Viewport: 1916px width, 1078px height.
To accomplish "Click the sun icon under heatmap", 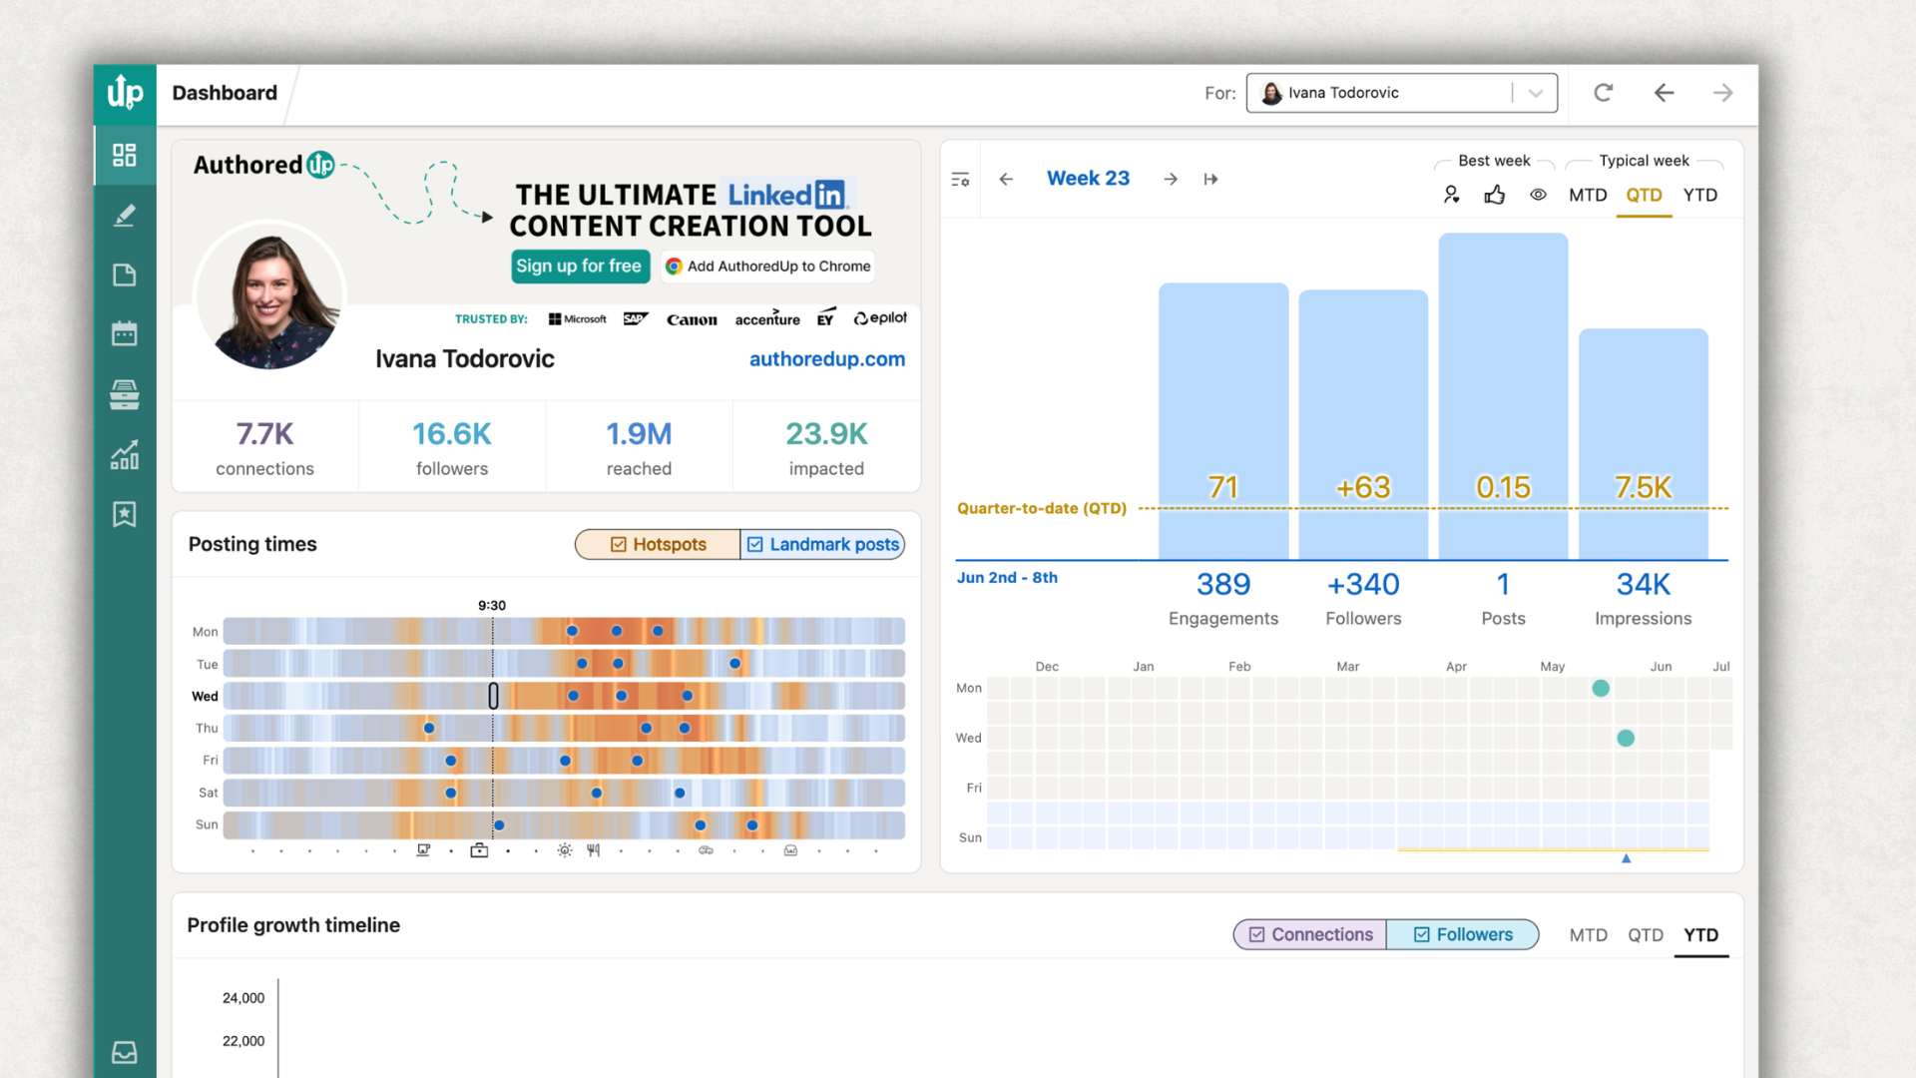I will click(x=565, y=850).
